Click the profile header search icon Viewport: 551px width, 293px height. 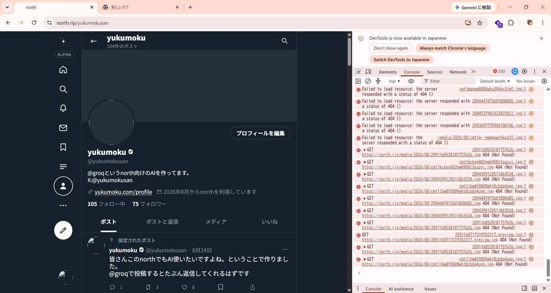click(x=285, y=41)
